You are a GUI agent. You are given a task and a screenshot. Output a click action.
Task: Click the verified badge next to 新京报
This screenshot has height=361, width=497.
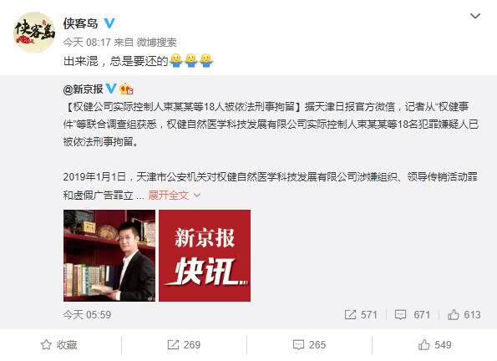(111, 89)
